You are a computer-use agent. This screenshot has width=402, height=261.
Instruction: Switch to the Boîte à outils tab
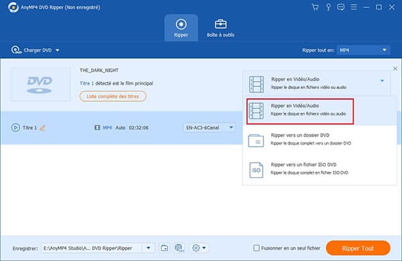point(220,28)
